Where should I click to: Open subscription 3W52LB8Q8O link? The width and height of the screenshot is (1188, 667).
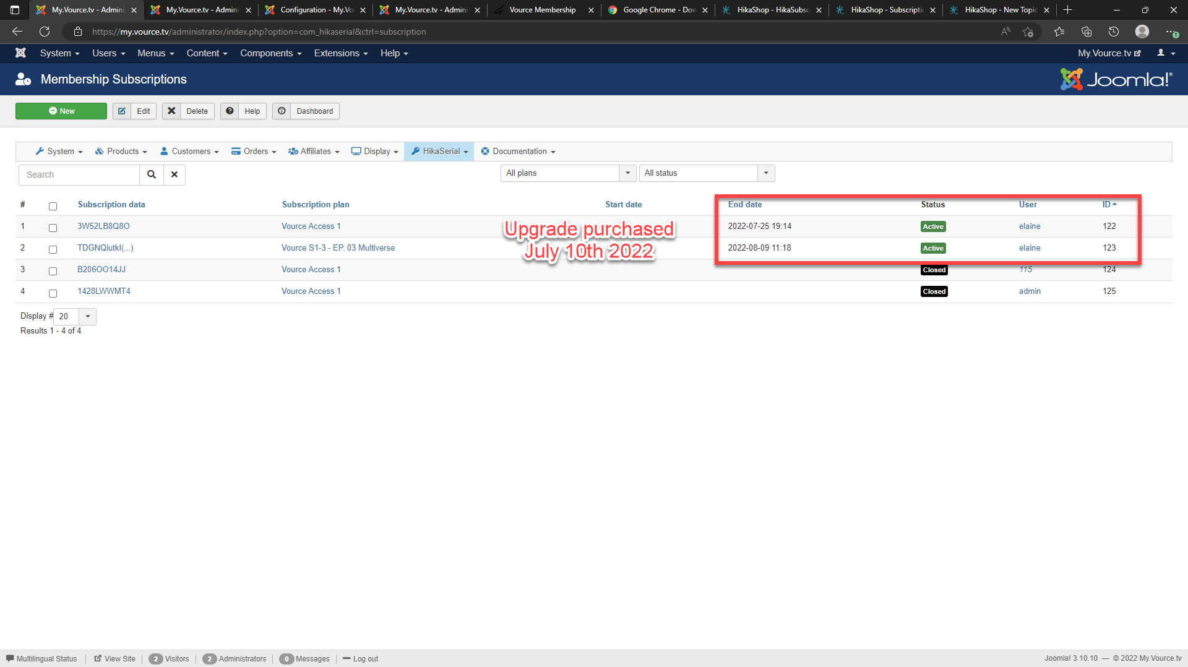coord(103,226)
